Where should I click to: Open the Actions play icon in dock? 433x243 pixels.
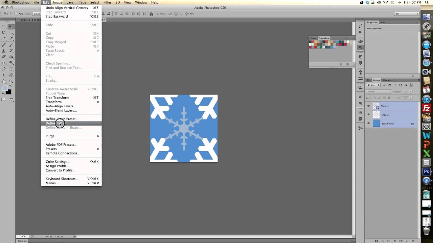click(x=360, y=32)
